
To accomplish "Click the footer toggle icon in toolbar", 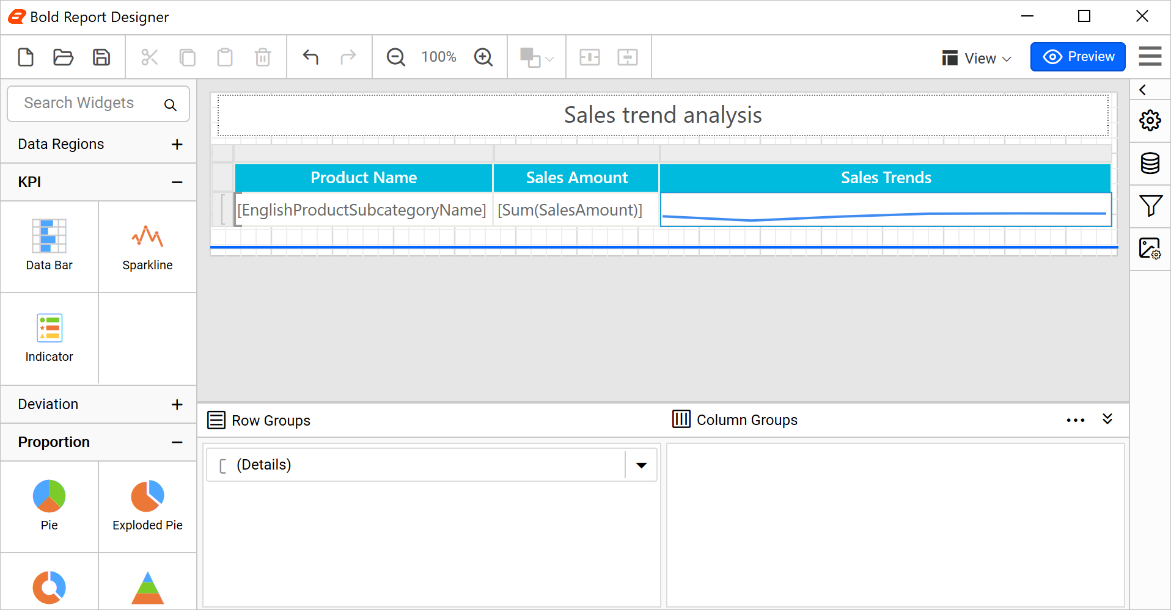I will [x=628, y=57].
